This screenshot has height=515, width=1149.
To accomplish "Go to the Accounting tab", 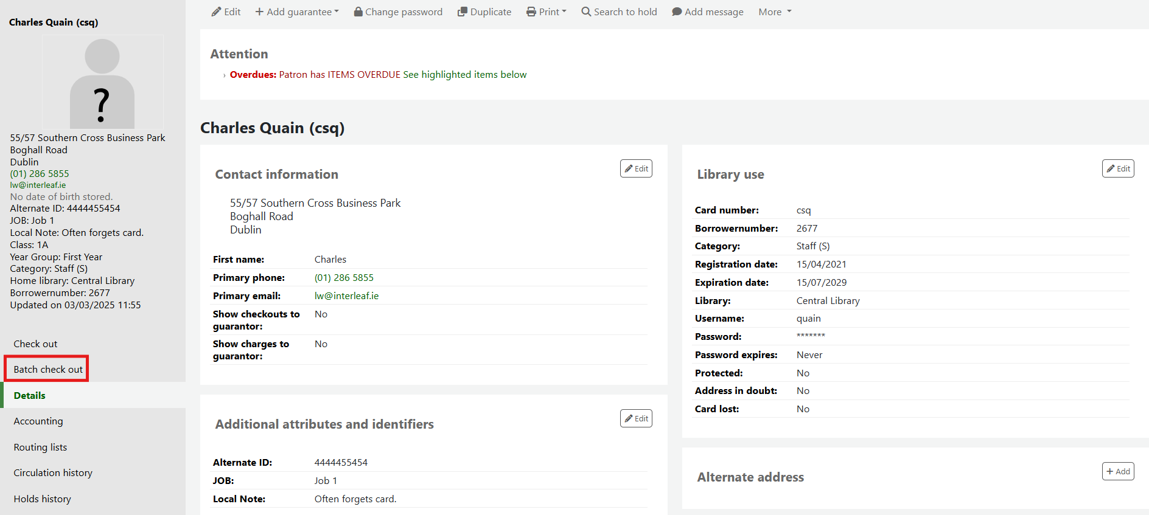I will click(x=38, y=421).
